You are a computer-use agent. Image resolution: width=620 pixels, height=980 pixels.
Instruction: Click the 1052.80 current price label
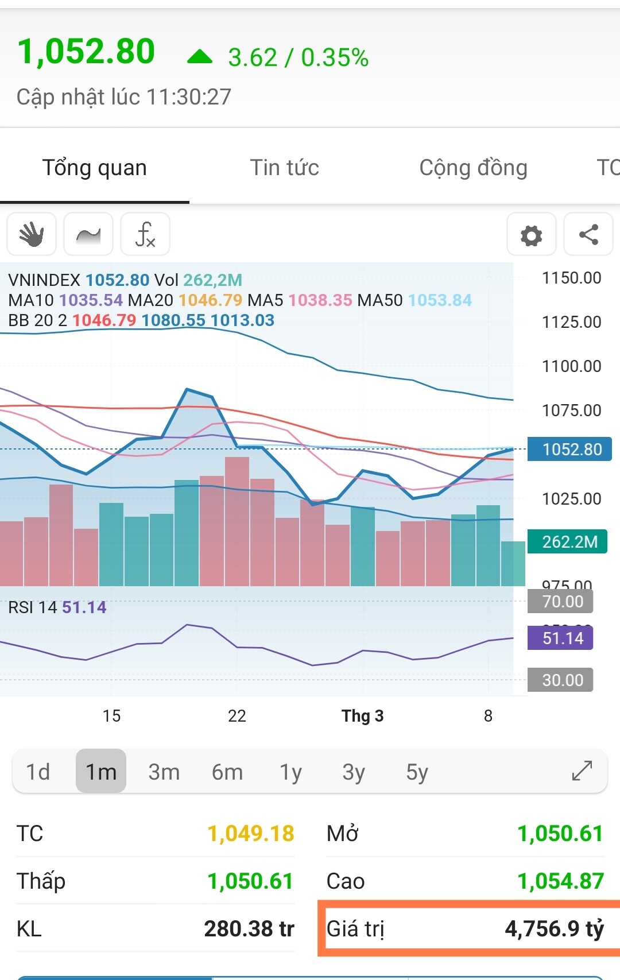click(569, 449)
